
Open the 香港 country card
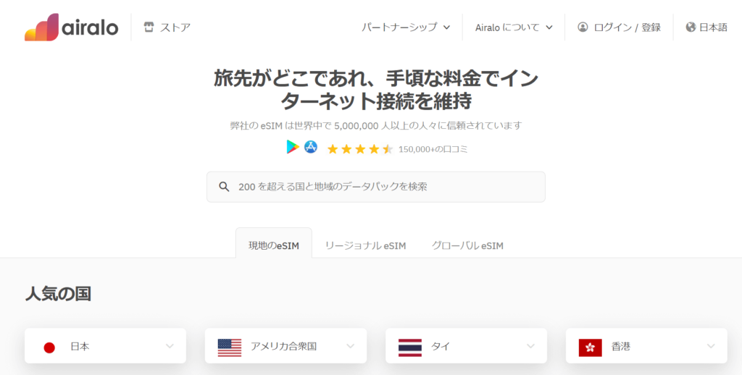point(646,346)
